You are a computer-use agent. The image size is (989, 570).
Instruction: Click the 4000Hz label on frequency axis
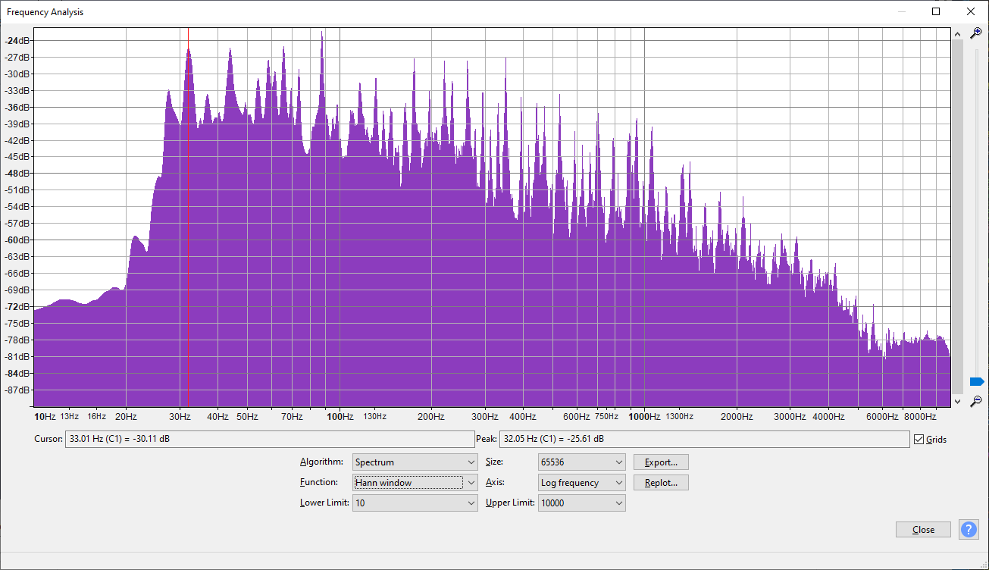coord(829,416)
